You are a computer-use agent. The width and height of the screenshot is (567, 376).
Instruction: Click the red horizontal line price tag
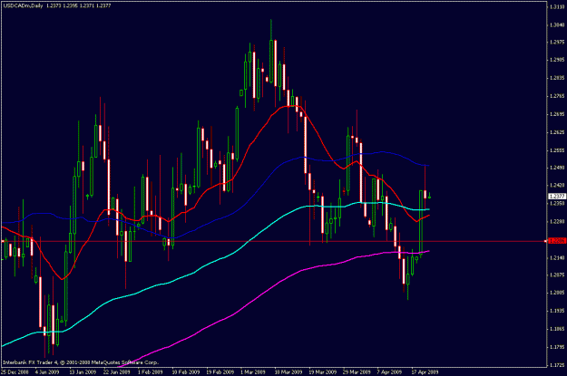pos(557,241)
